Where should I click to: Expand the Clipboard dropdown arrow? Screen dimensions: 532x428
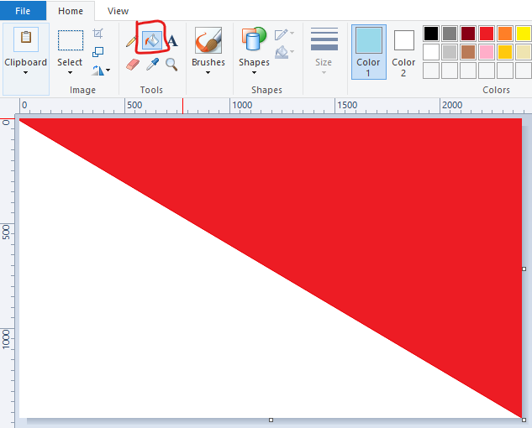25,72
